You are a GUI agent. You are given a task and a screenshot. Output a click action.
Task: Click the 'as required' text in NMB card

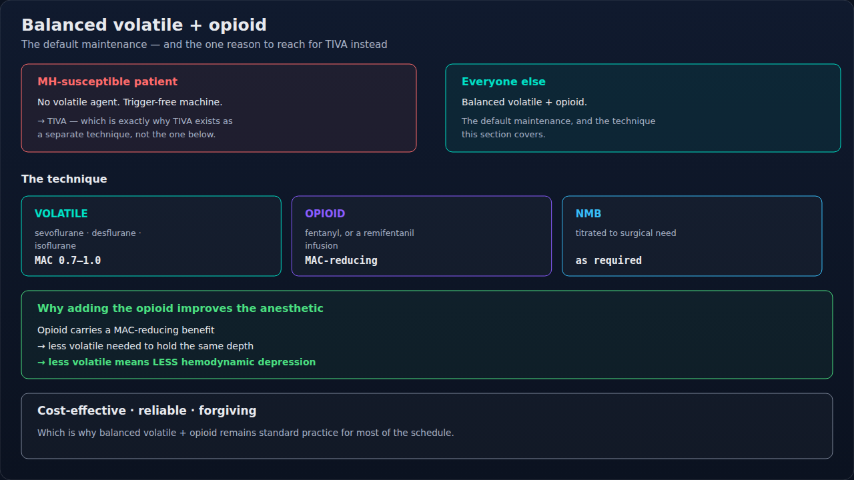tap(608, 261)
